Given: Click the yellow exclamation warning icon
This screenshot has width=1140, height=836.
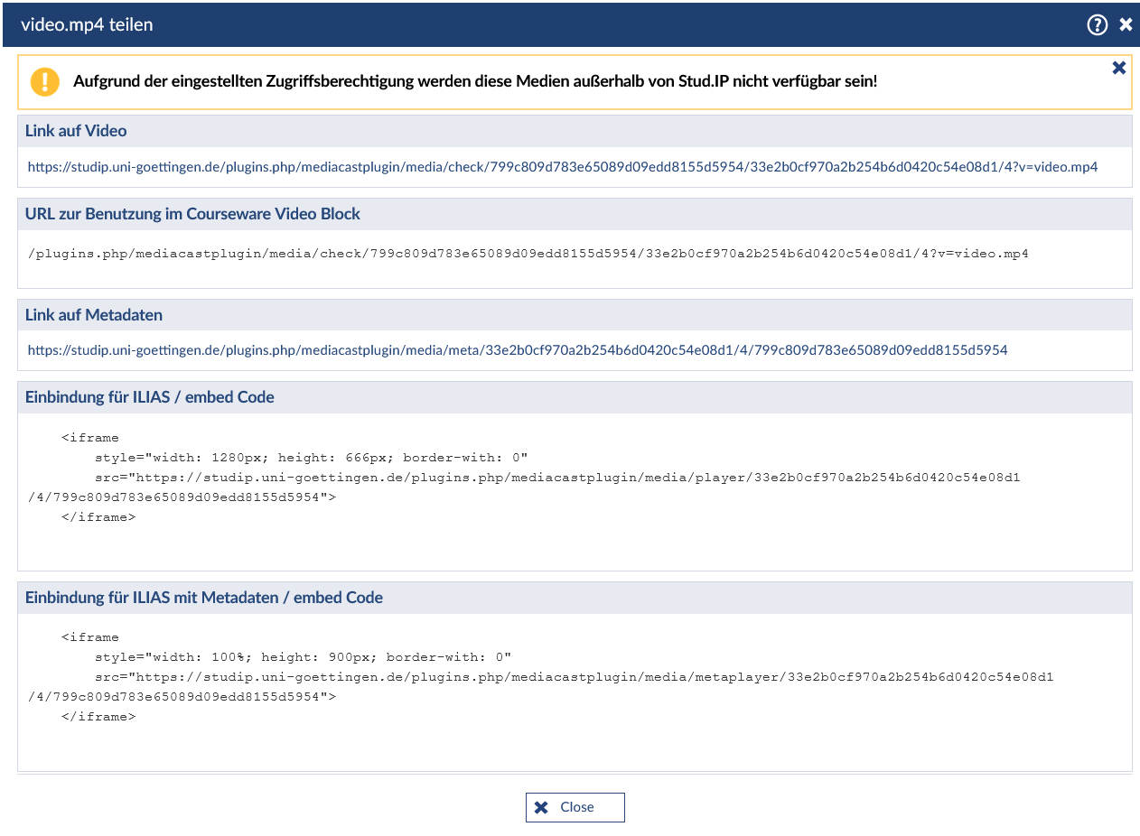Looking at the screenshot, I should (x=44, y=81).
